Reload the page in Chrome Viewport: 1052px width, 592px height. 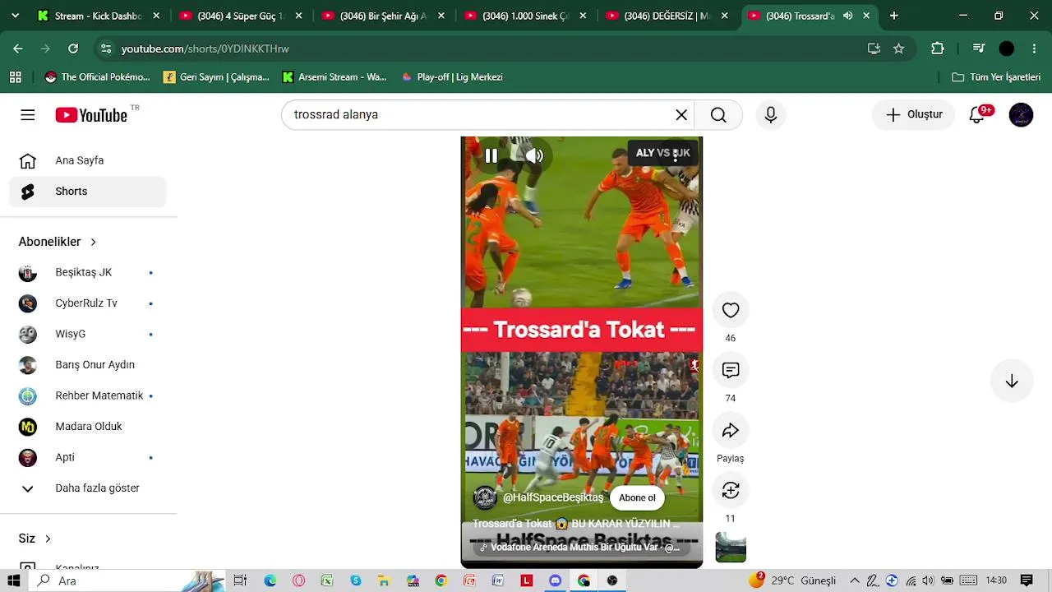tap(73, 49)
